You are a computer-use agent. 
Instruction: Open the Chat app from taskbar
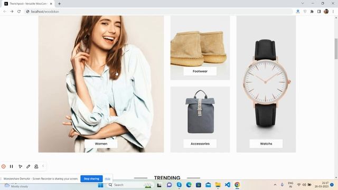pos(169,185)
